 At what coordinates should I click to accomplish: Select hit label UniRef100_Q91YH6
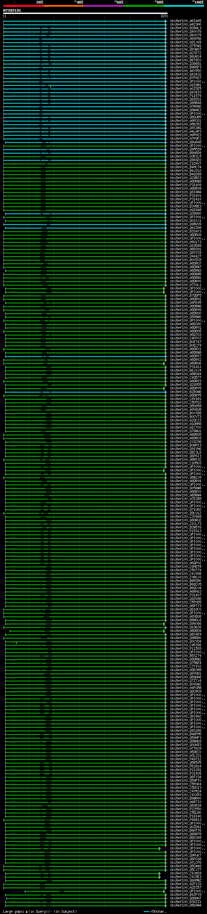185,449
